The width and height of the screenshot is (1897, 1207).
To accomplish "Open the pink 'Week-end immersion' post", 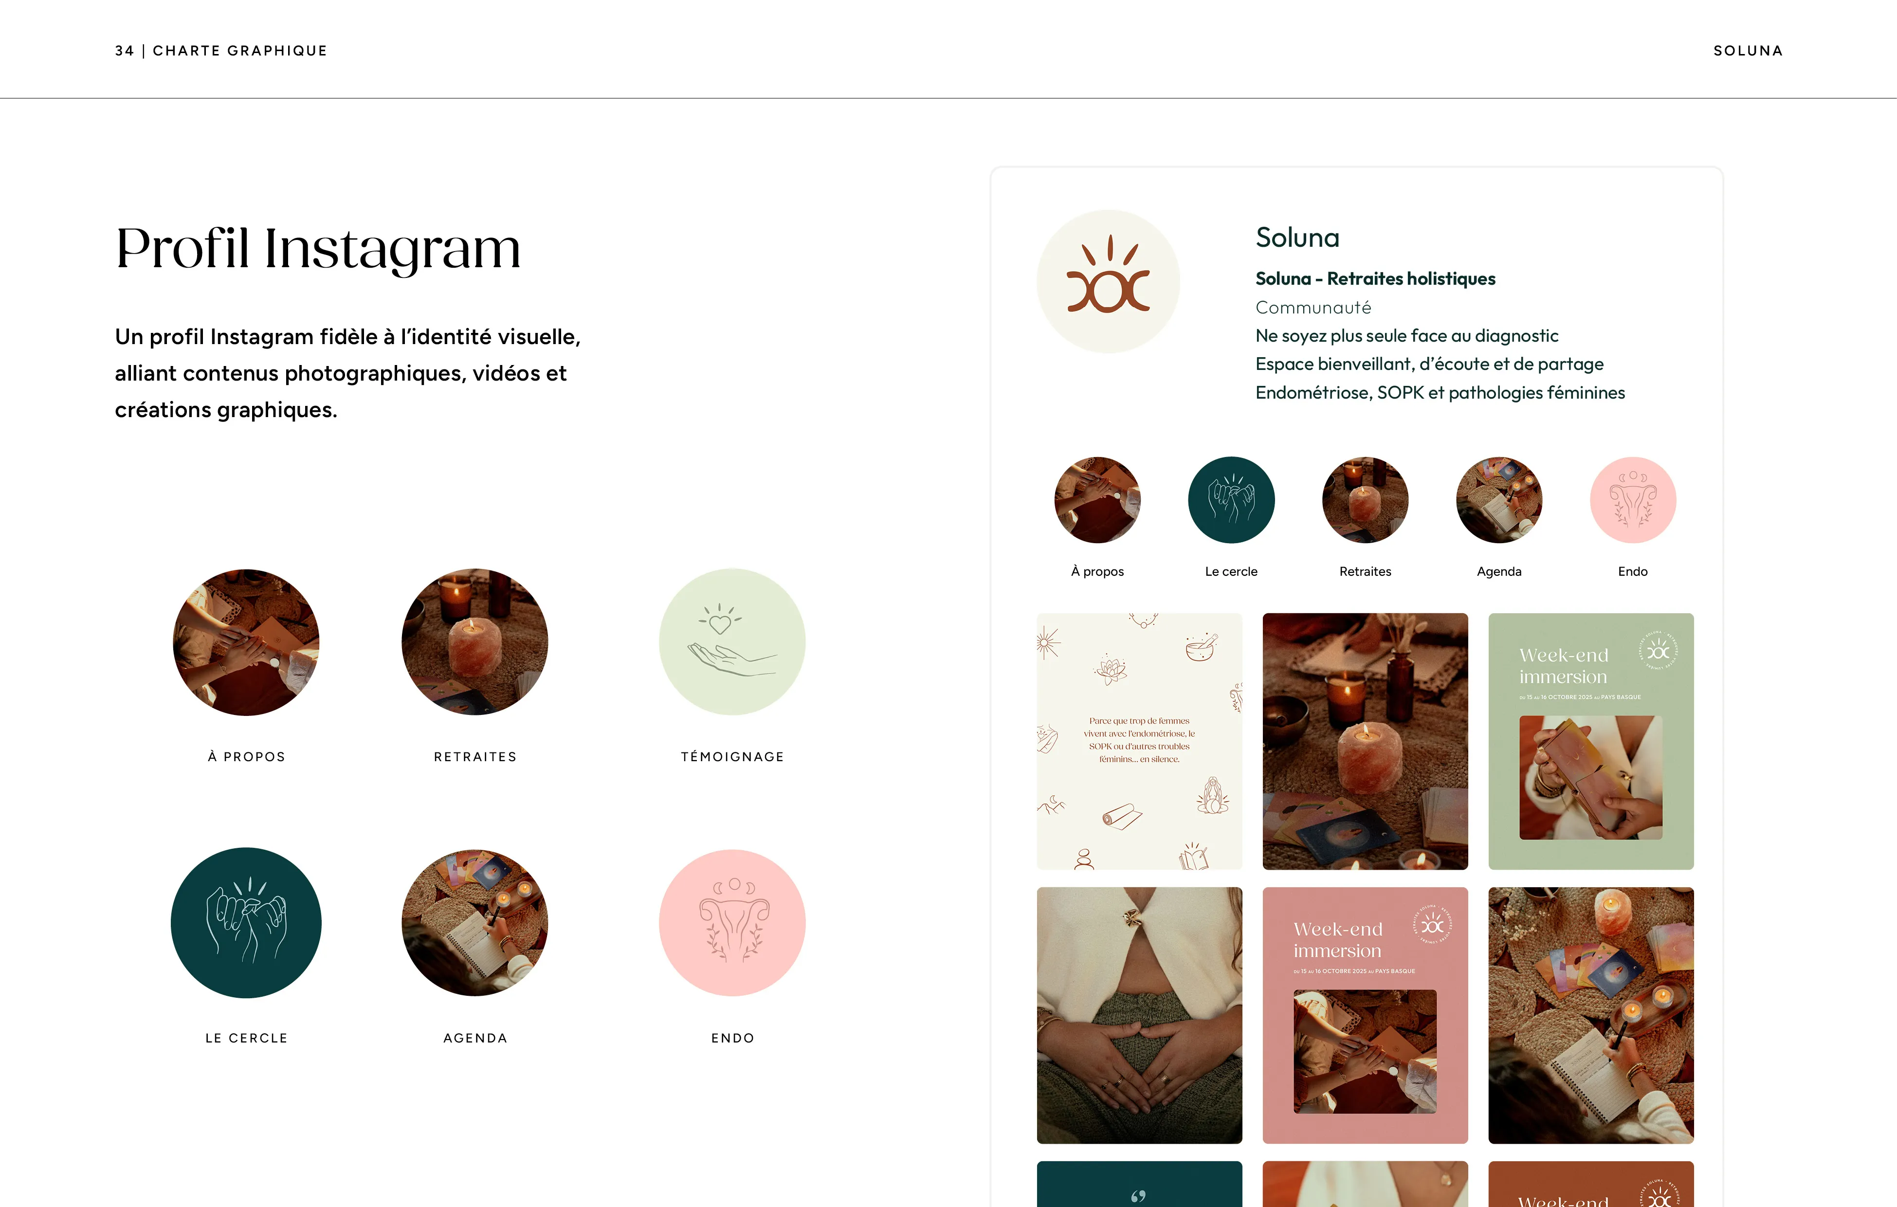I will click(1365, 1016).
